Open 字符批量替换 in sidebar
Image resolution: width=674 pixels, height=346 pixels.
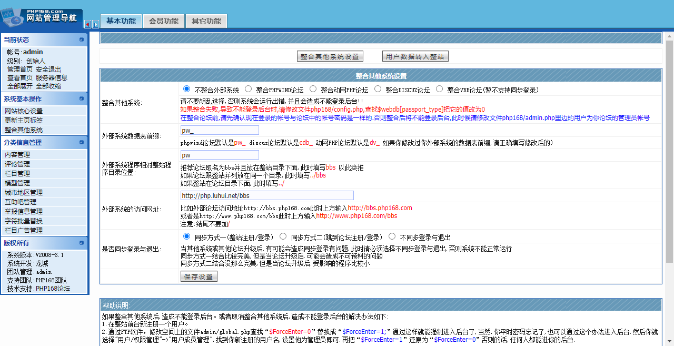(x=24, y=221)
